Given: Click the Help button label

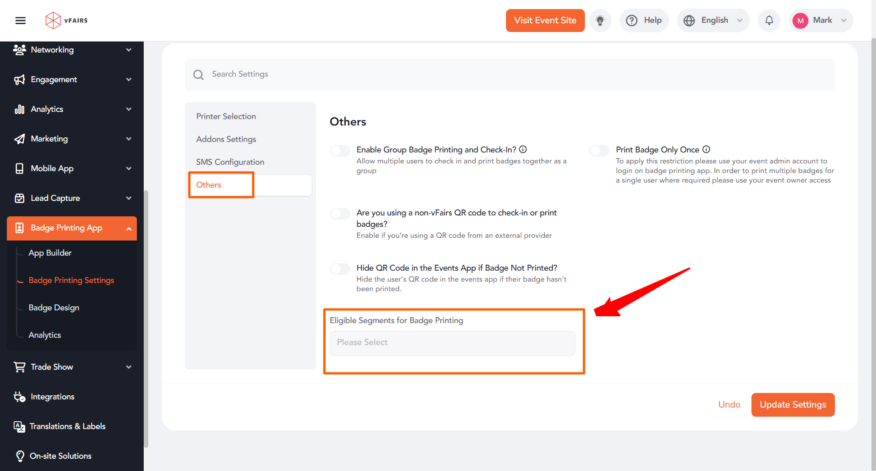Looking at the screenshot, I should (x=653, y=21).
